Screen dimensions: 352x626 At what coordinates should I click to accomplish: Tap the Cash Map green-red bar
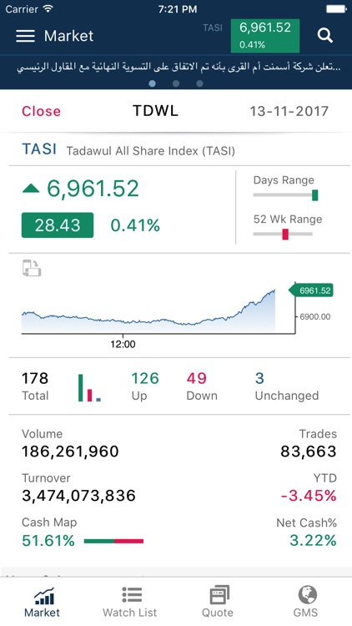click(x=113, y=542)
